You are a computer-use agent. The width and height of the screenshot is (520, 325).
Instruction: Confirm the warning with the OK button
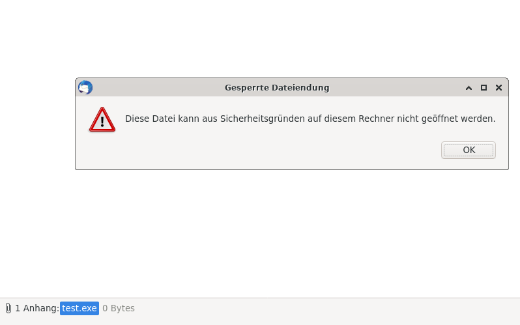click(469, 150)
